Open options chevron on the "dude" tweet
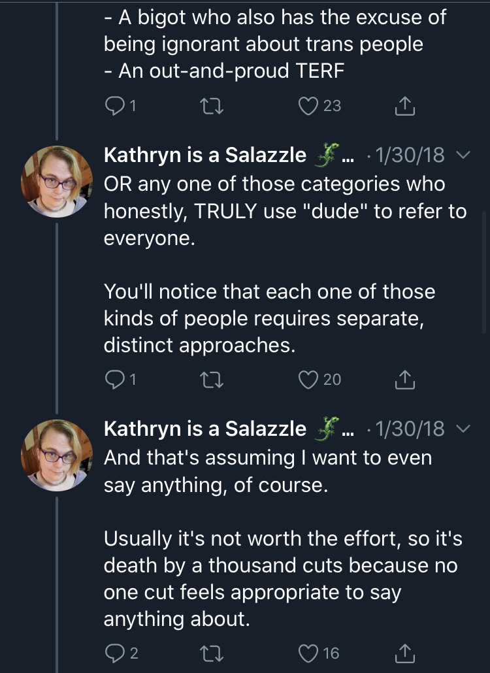The width and height of the screenshot is (490, 673). click(463, 154)
